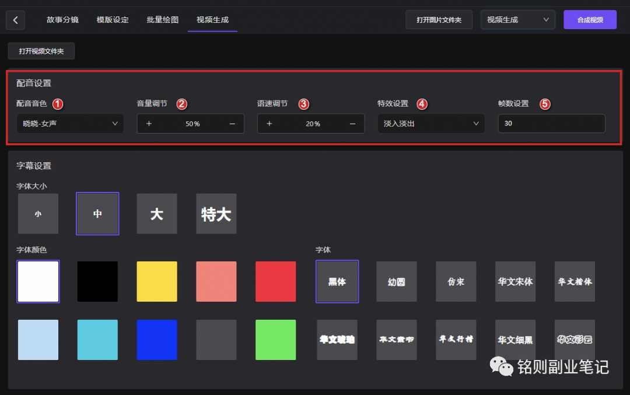Decrease speech speed using minus icon

tap(352, 123)
